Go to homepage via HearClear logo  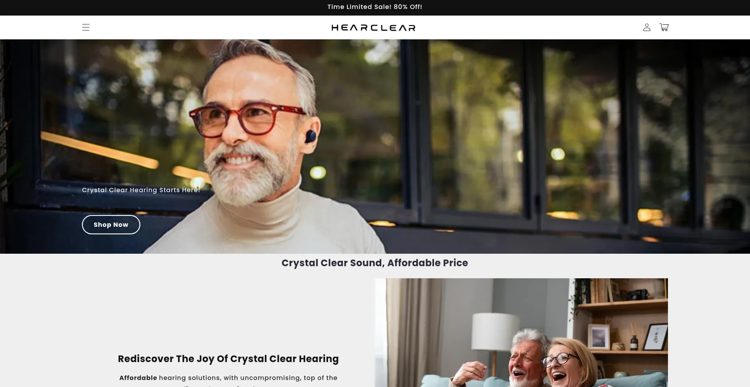(x=373, y=28)
